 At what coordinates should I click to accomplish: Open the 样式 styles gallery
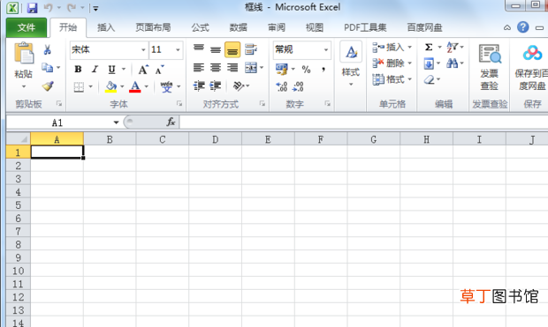click(351, 64)
